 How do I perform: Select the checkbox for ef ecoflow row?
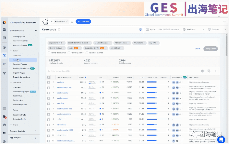[x=48, y=125]
